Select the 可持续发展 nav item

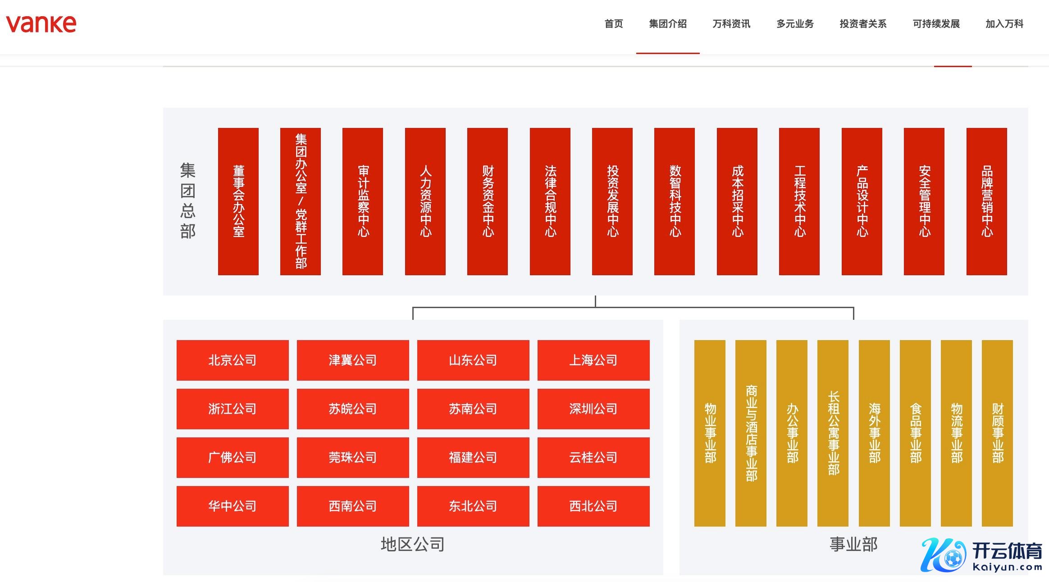[x=936, y=24]
